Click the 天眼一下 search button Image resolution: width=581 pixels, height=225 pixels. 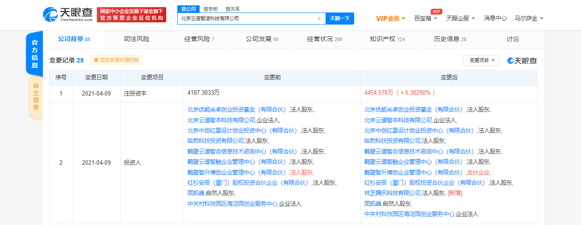click(340, 19)
